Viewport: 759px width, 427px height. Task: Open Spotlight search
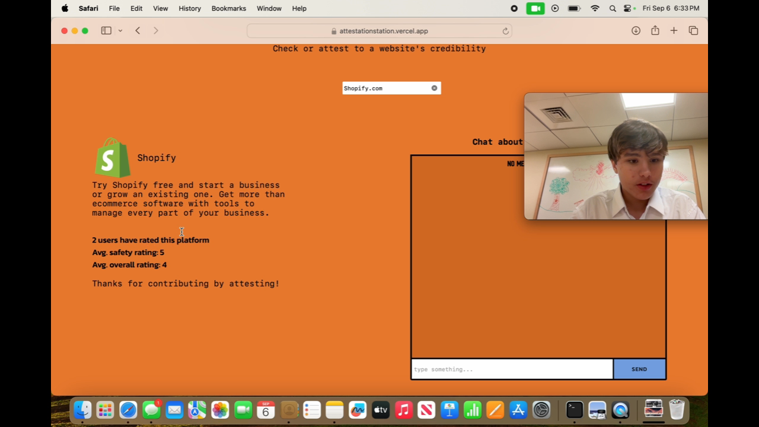click(613, 8)
